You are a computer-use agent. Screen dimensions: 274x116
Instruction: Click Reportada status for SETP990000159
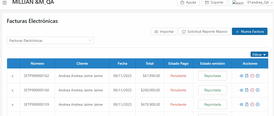tap(212, 104)
